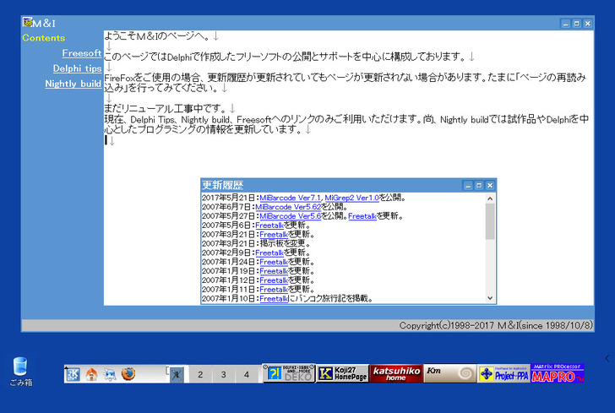Open the Firefox browser icon
Image resolution: width=615 pixels, height=413 pixels.
click(x=127, y=374)
